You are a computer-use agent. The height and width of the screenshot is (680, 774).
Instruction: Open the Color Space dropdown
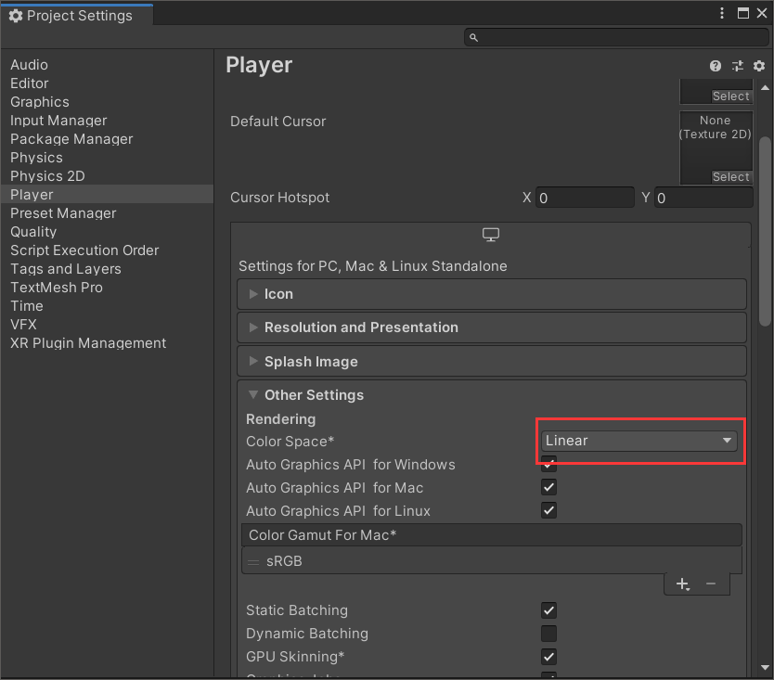pos(639,441)
